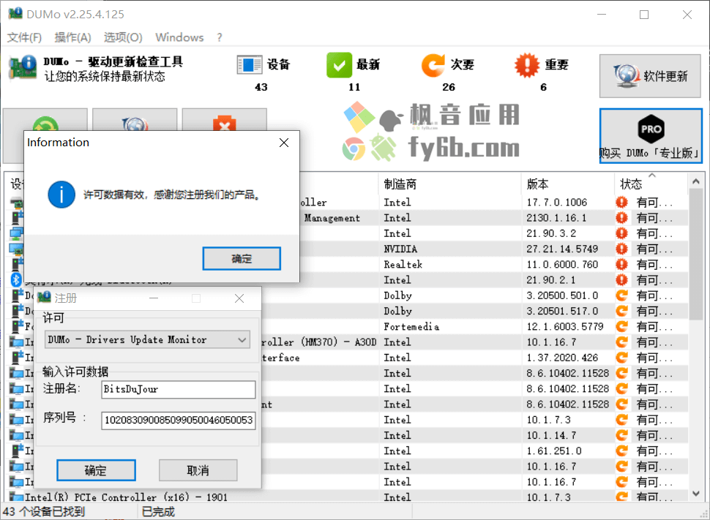Open the 操作(A) menu

coord(72,37)
